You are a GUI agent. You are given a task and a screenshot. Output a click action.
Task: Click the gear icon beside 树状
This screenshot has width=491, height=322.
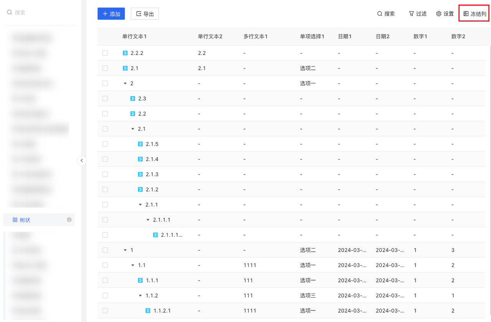(69, 220)
